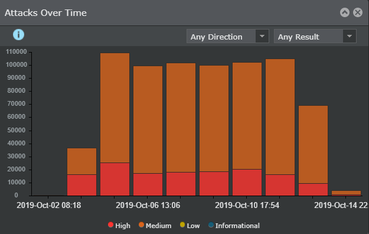Click the 50000 y-axis value
The width and height of the screenshot is (369, 234).
(x=17, y=131)
